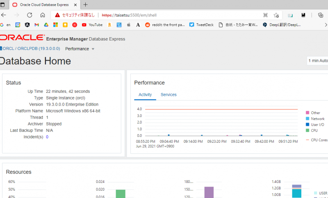Expand the Performance menu dropdown
The width and height of the screenshot is (328, 198).
click(x=80, y=49)
